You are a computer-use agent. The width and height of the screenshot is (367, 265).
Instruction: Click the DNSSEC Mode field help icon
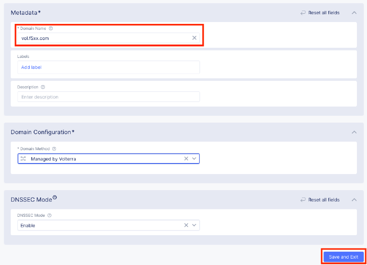coord(50,215)
